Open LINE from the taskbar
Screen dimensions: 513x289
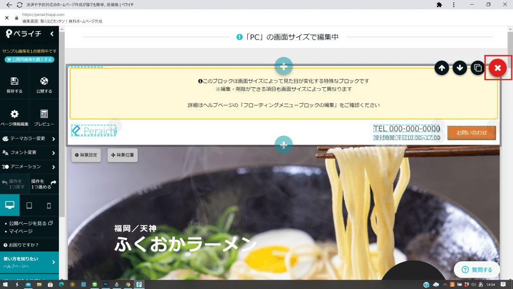pos(94,284)
